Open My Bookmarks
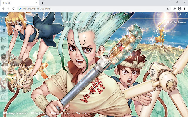The width and height of the screenshot is (188, 117). (177, 22)
